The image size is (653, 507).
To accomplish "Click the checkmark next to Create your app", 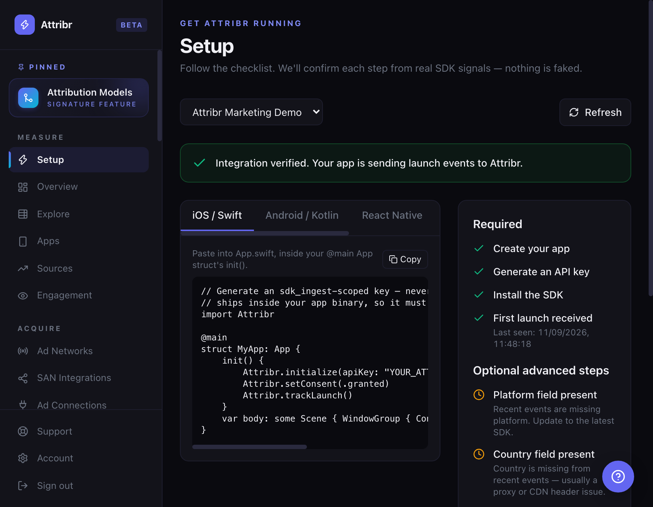I will (479, 248).
